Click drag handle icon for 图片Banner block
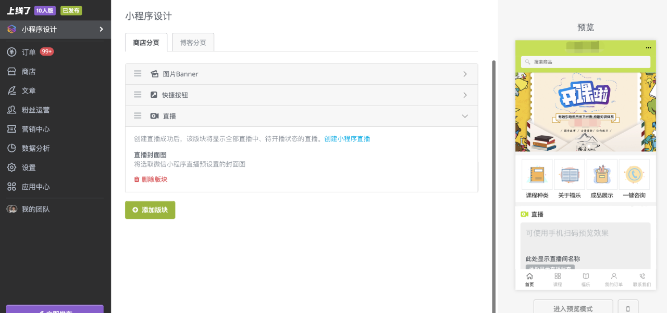This screenshot has width=667, height=313. click(138, 74)
